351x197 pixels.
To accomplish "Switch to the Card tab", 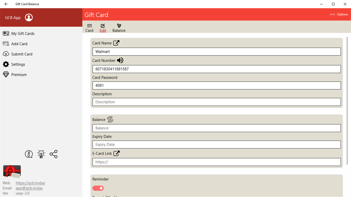I will click(89, 28).
